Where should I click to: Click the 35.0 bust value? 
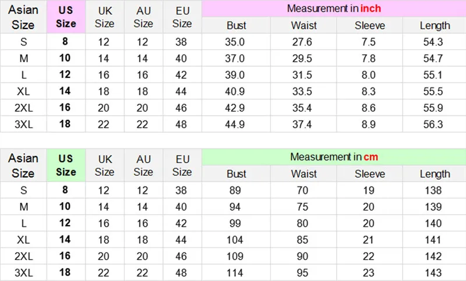(x=236, y=42)
